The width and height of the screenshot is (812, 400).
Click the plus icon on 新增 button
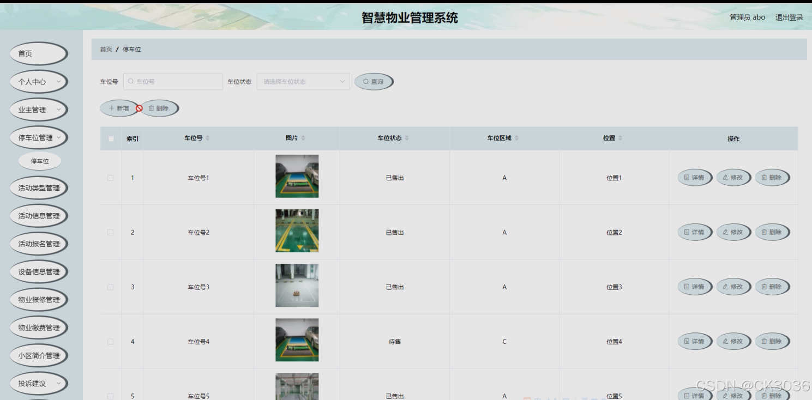pyautogui.click(x=112, y=108)
